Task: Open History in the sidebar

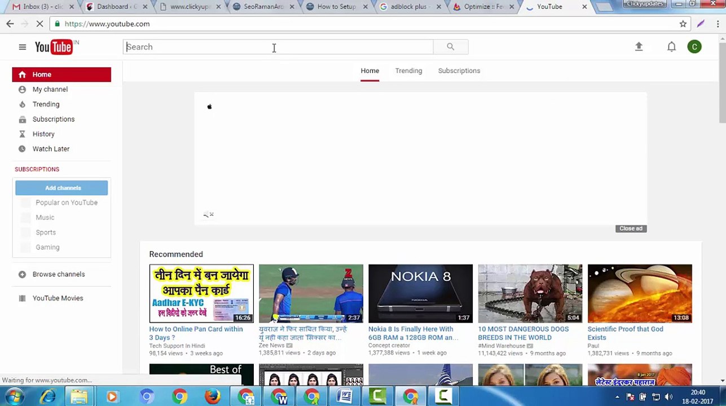Action: click(43, 134)
